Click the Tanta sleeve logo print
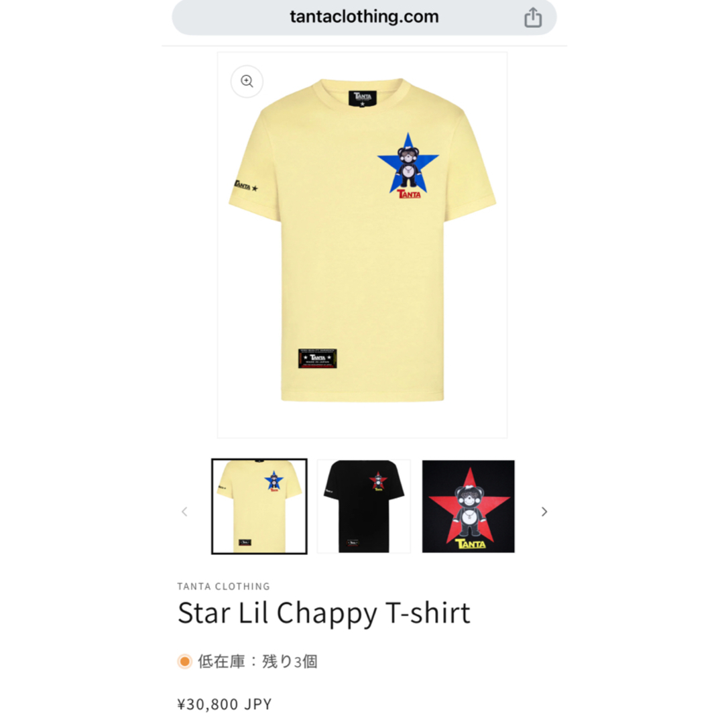This screenshot has width=724, height=724. pos(245,186)
